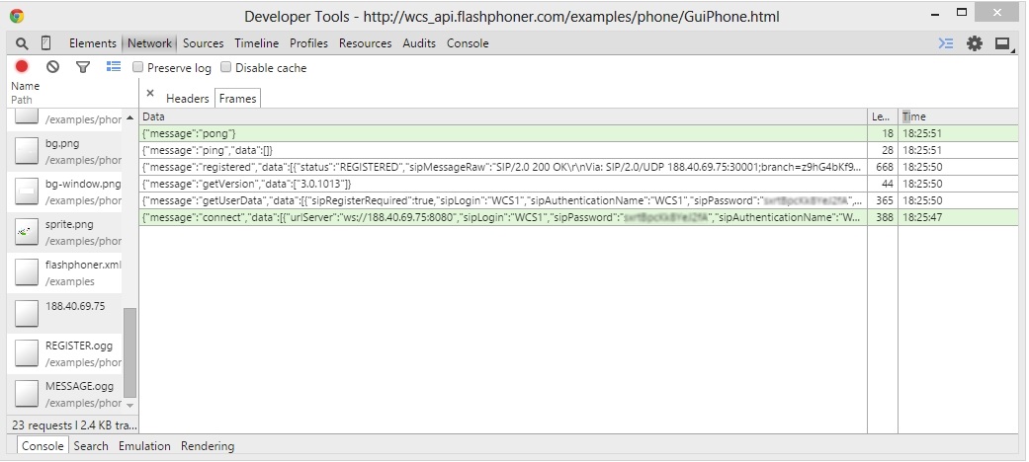Toggle the list view rows icon
The height and width of the screenshot is (462, 1029).
click(114, 67)
